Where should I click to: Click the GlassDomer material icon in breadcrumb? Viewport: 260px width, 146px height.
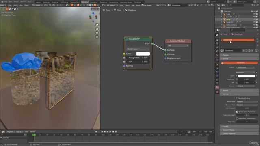pyautogui.click(x=126, y=10)
